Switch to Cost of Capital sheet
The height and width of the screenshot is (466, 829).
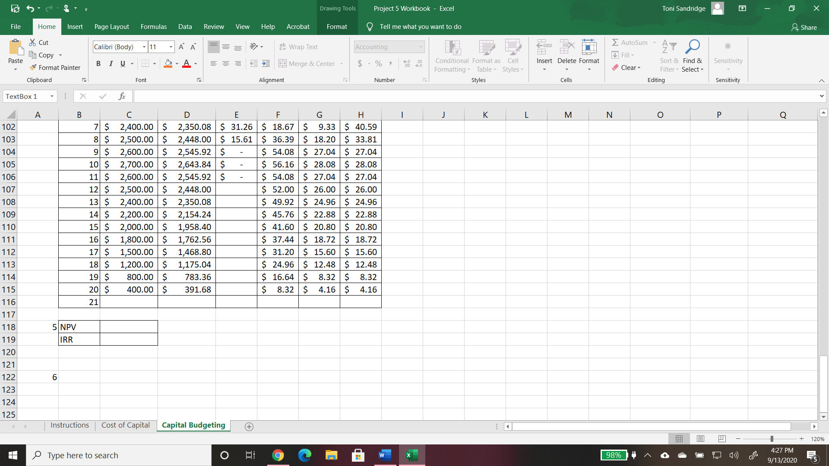pos(125,425)
